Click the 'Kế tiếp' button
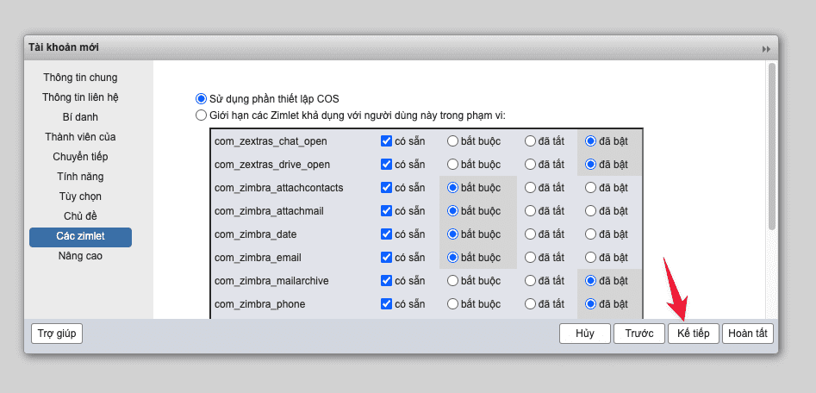 [693, 334]
